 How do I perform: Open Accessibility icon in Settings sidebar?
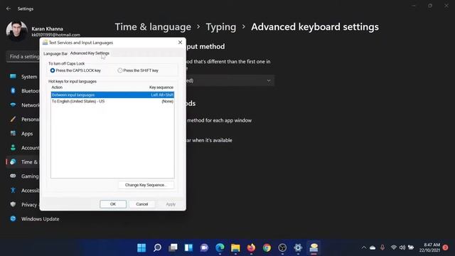[x=13, y=190]
